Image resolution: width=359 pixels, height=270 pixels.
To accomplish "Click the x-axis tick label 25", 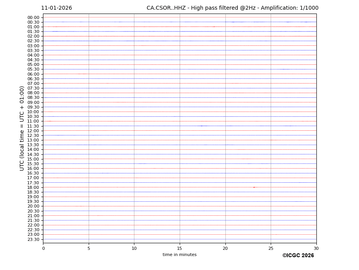I will coord(271,248).
